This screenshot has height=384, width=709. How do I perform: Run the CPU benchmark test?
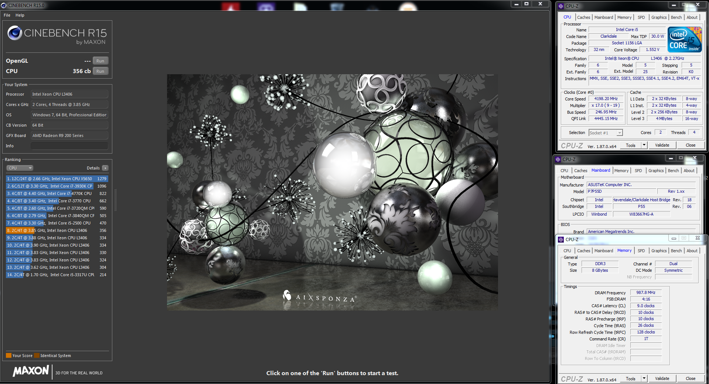pyautogui.click(x=100, y=71)
